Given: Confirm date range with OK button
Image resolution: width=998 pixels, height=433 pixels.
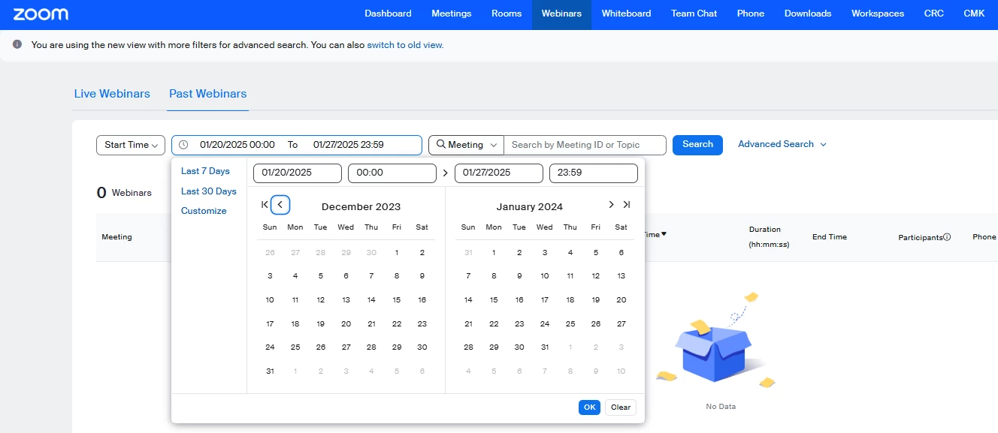Looking at the screenshot, I should pyautogui.click(x=589, y=407).
